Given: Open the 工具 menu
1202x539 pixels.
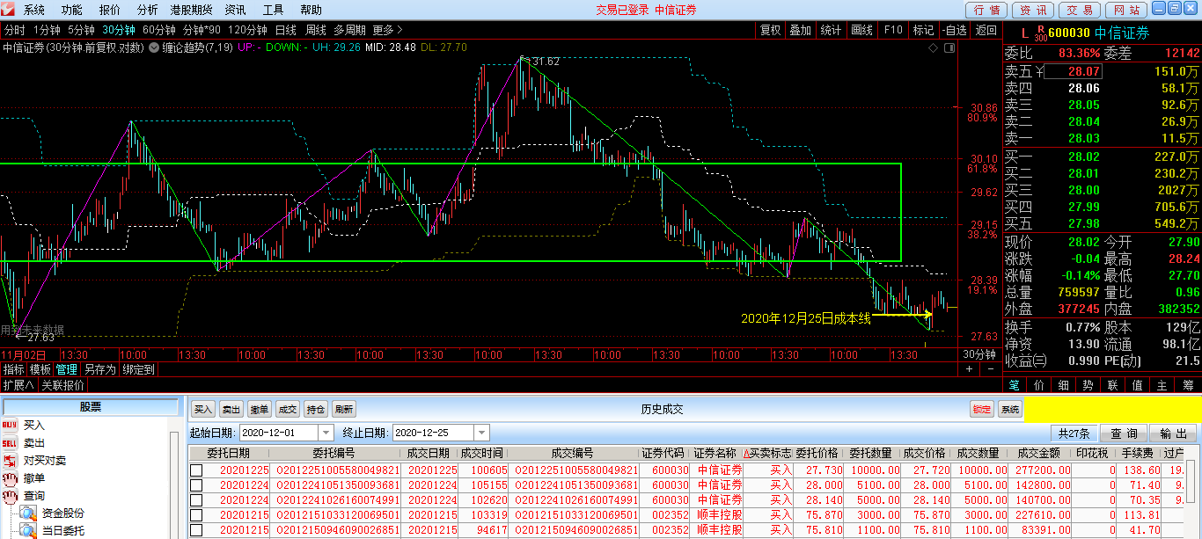Looking at the screenshot, I should coord(274,10).
